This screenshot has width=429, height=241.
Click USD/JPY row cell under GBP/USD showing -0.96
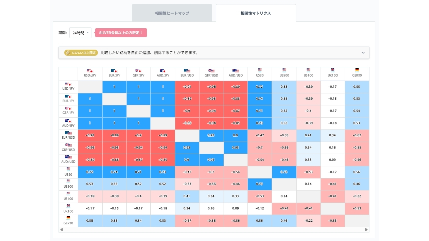211,87
